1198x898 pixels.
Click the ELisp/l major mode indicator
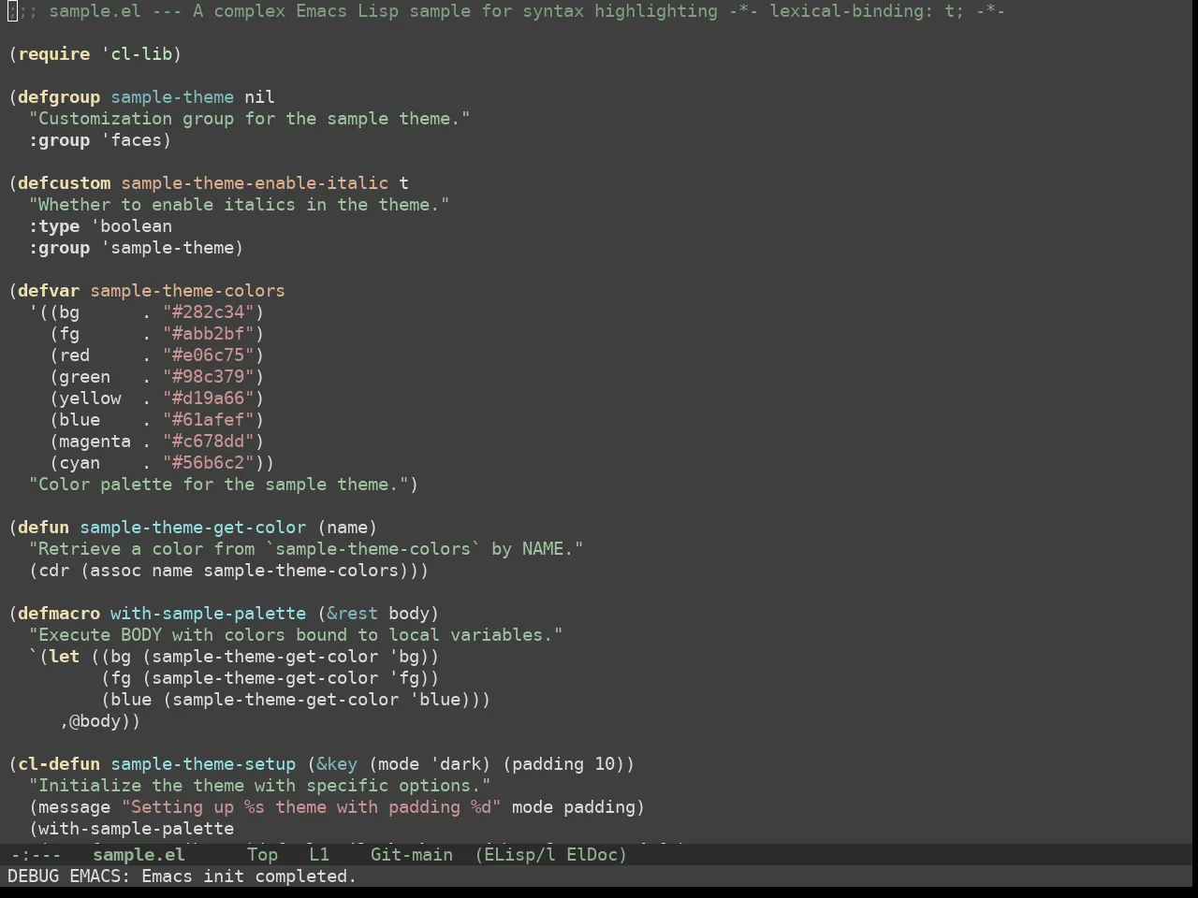click(x=515, y=854)
